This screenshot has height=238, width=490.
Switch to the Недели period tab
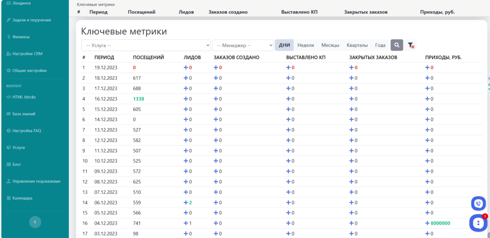305,45
